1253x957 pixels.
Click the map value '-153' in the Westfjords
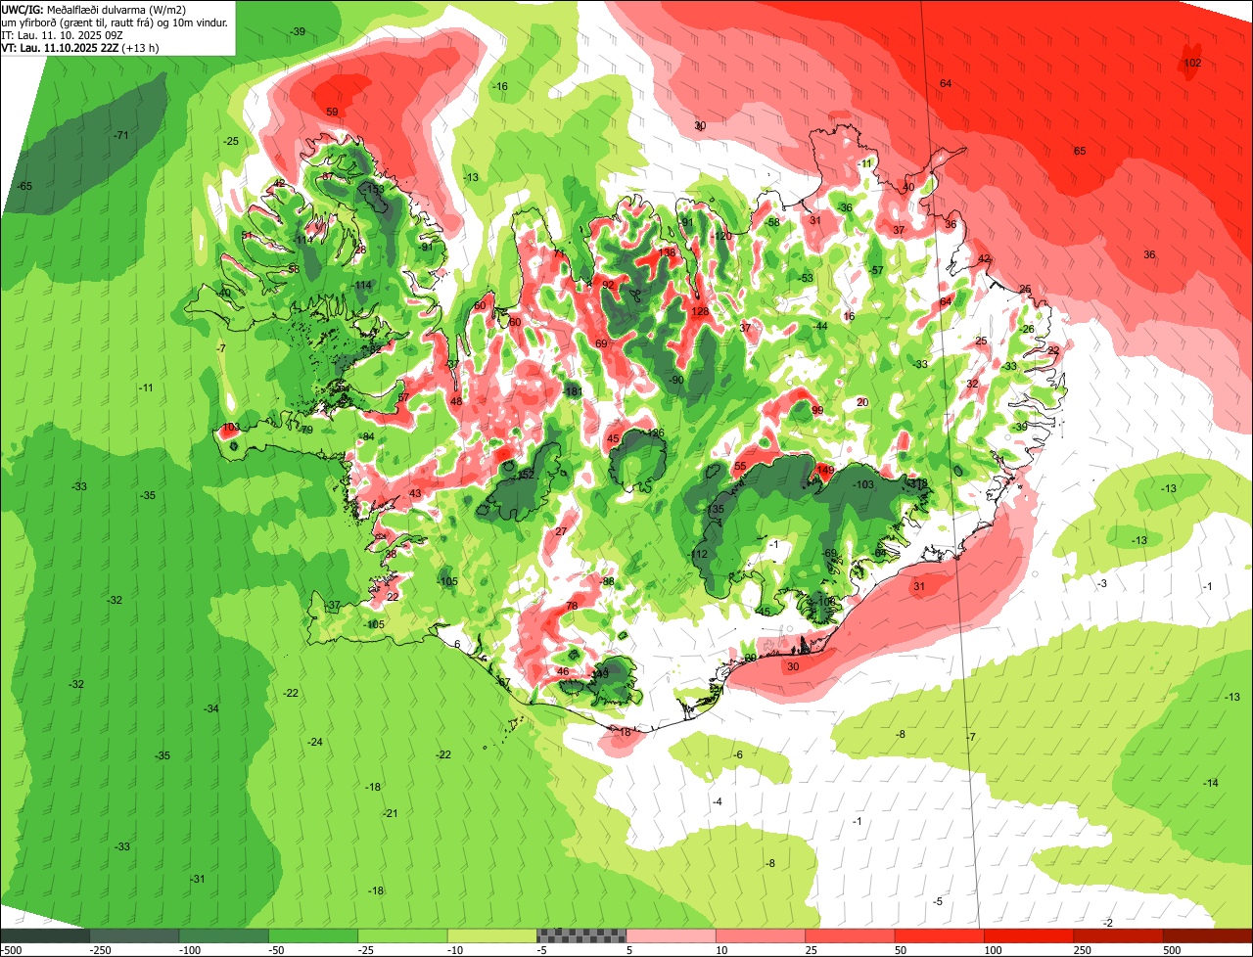[x=375, y=189]
